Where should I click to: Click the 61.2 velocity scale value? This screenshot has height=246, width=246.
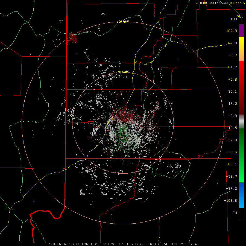point(233,67)
